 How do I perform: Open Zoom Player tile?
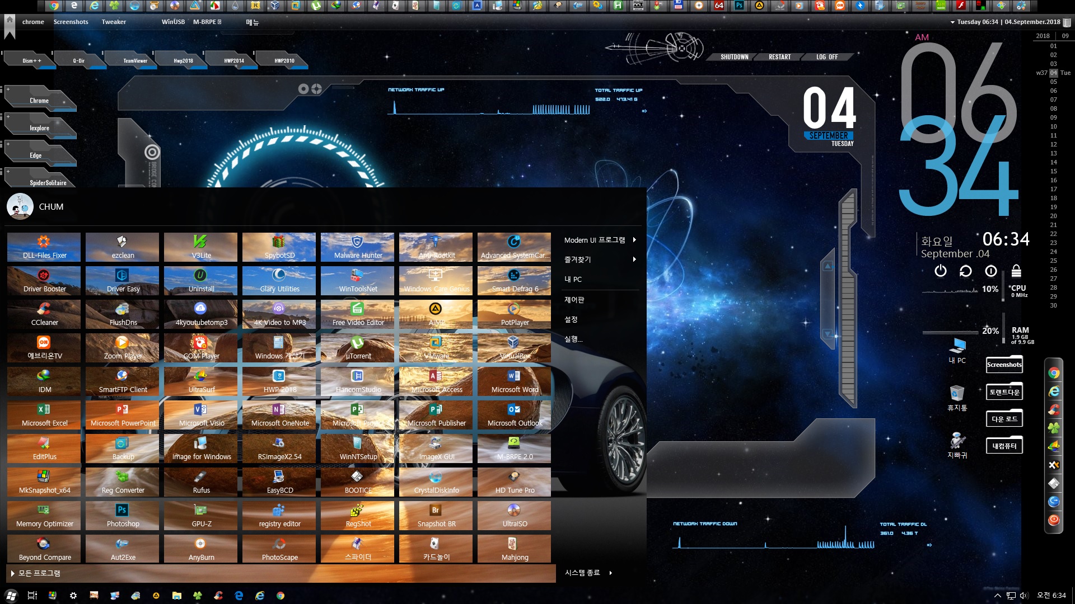tap(123, 348)
